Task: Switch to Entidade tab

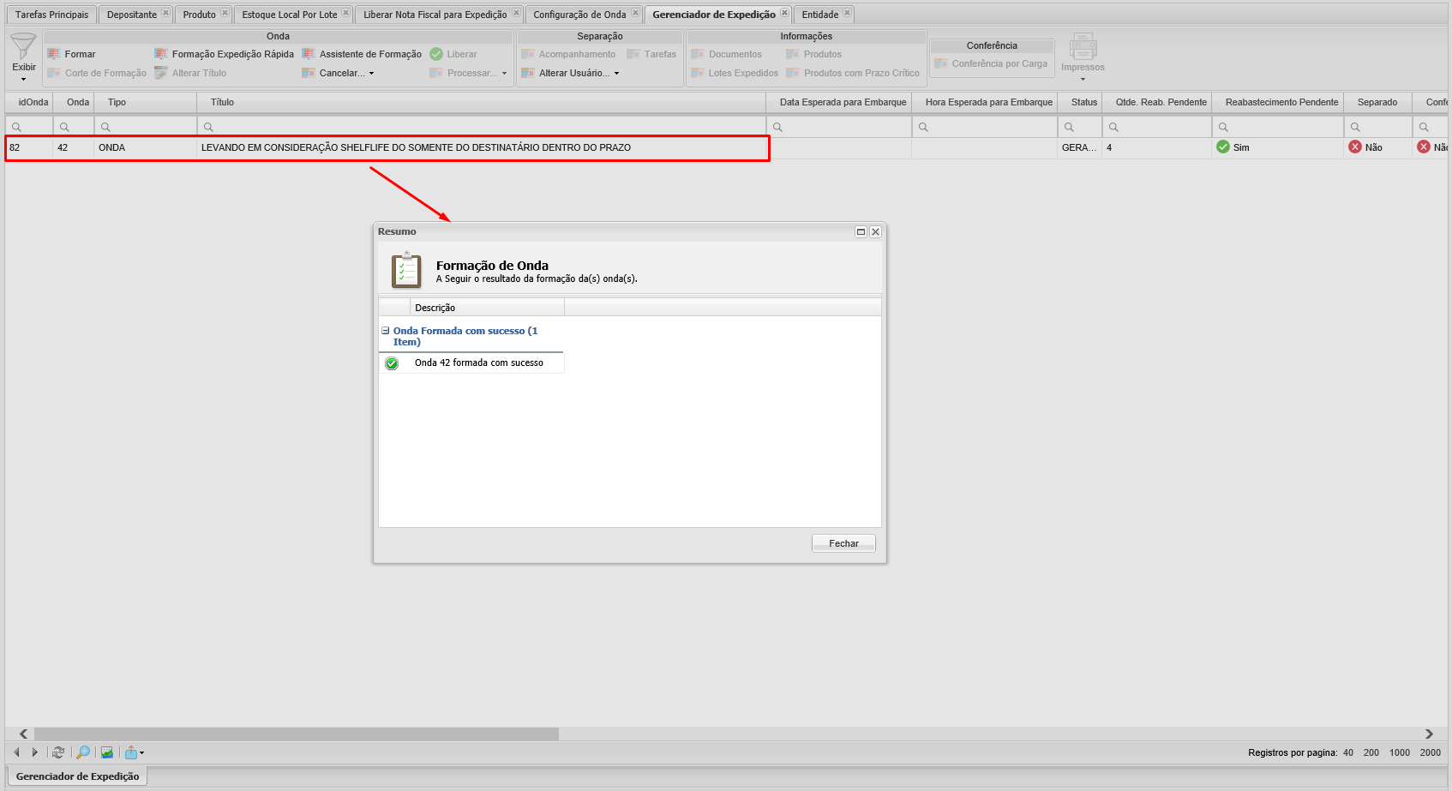Action: click(820, 15)
